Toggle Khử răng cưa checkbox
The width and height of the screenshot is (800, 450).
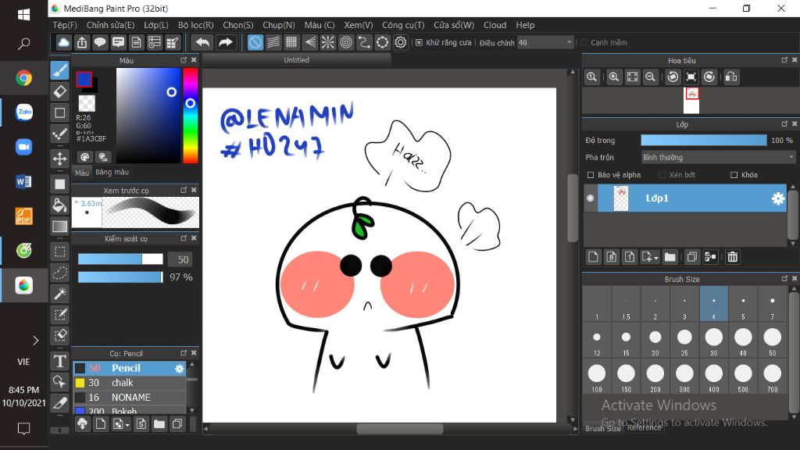(x=419, y=42)
